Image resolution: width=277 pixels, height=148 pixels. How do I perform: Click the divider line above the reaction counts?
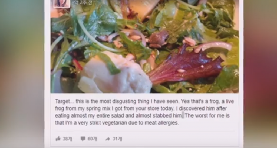[145, 131]
